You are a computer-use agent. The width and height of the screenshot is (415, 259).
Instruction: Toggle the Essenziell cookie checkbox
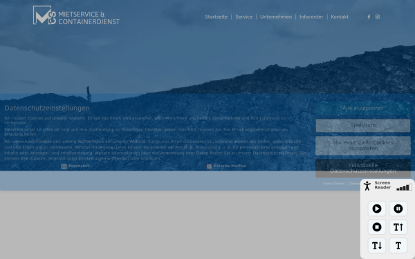pyautogui.click(x=64, y=166)
